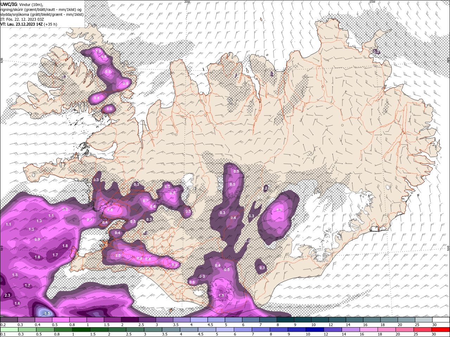Screen dimensions: 450x337
Task: Click the 'UWC/IG: Vindur (10m),' title line
Action: tap(21, 4)
